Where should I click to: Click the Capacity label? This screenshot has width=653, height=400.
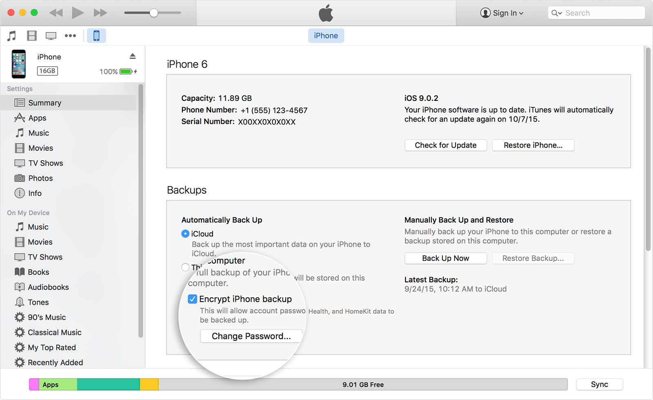pos(198,98)
